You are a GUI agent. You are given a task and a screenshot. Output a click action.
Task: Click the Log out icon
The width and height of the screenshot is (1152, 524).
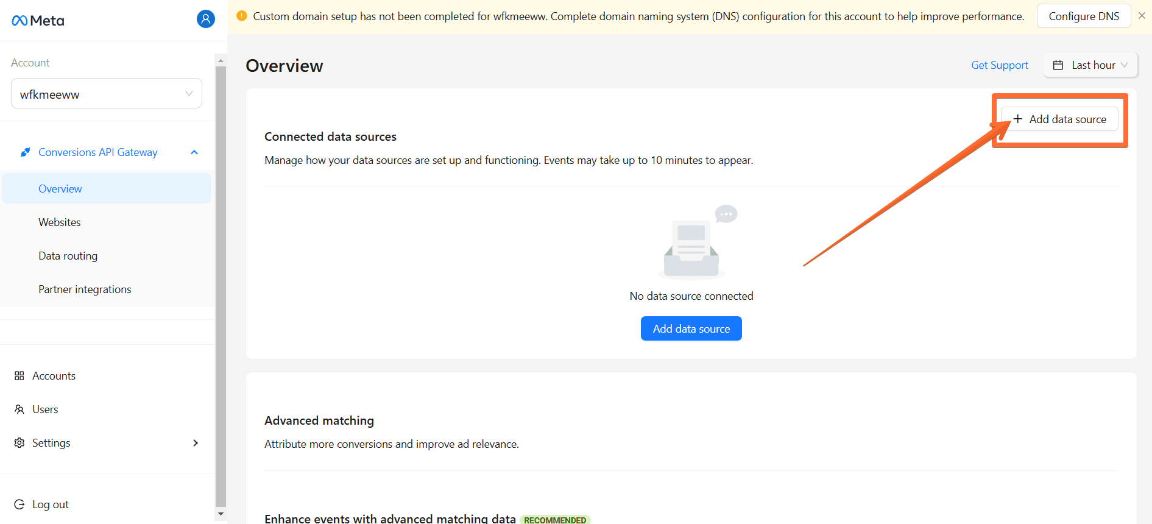click(x=19, y=505)
